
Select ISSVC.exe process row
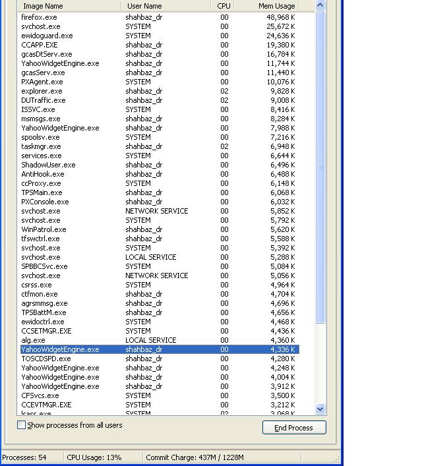click(160, 109)
